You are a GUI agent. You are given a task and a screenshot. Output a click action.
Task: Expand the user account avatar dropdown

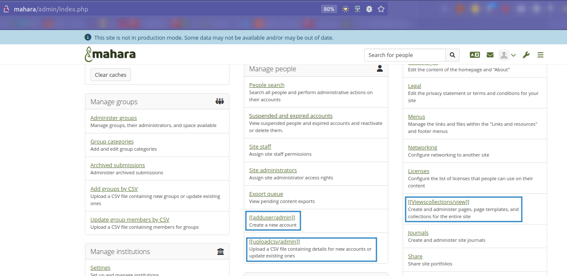(x=507, y=55)
